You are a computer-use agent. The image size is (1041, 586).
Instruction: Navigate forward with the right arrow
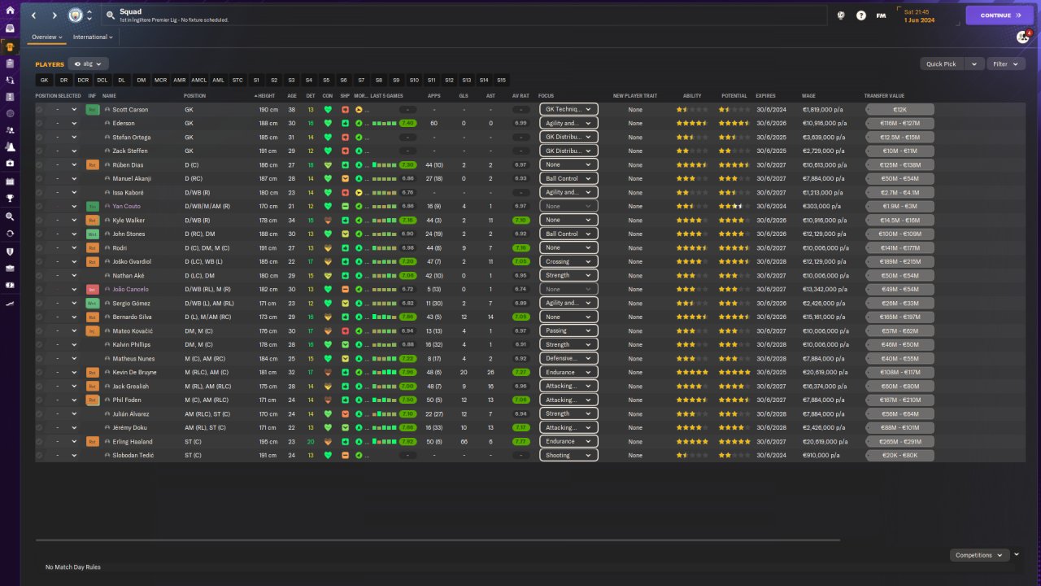pos(54,15)
